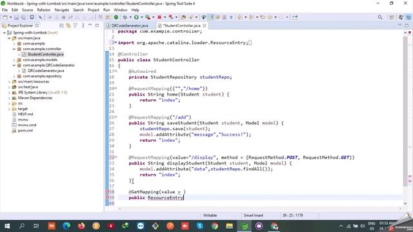Expand the com.example.models package
The width and height of the screenshot is (413, 232).
point(14,60)
